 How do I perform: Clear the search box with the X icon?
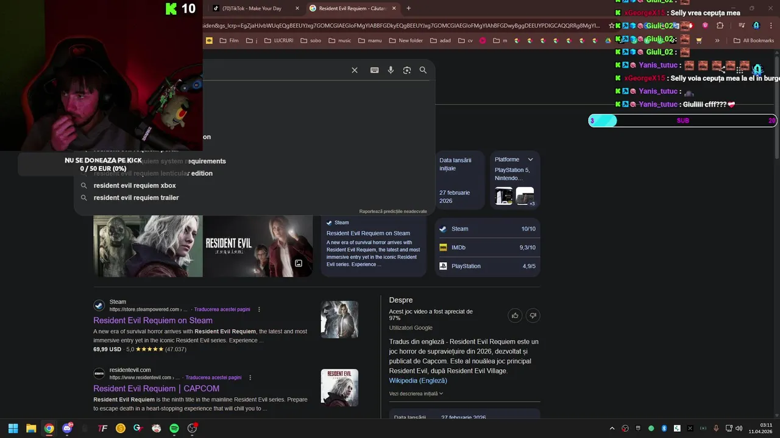[355, 71]
